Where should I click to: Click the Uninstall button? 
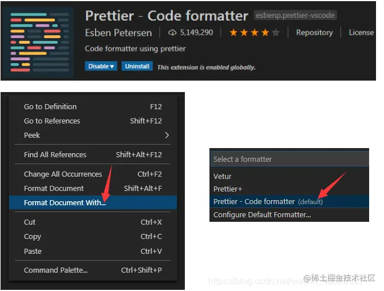click(137, 66)
